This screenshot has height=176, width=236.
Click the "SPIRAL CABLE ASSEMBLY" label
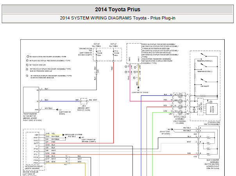[x=180, y=118]
